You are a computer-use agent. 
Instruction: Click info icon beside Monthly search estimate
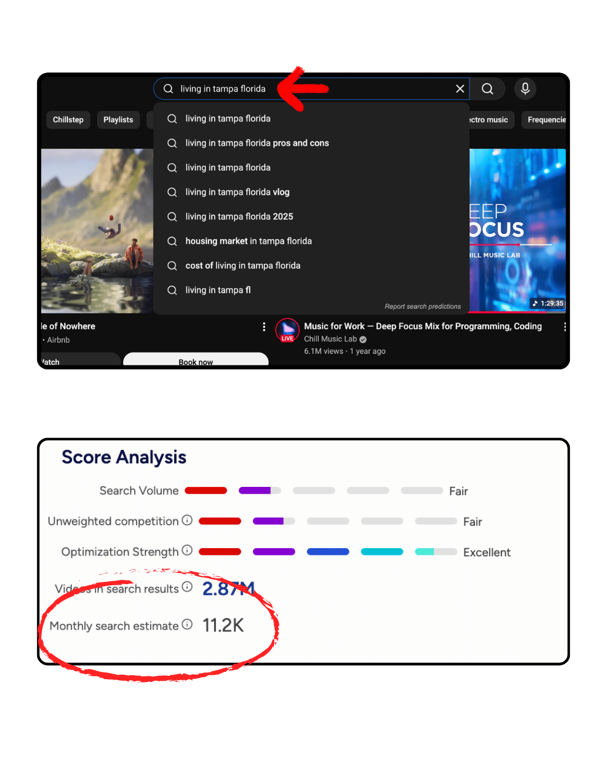click(x=187, y=625)
